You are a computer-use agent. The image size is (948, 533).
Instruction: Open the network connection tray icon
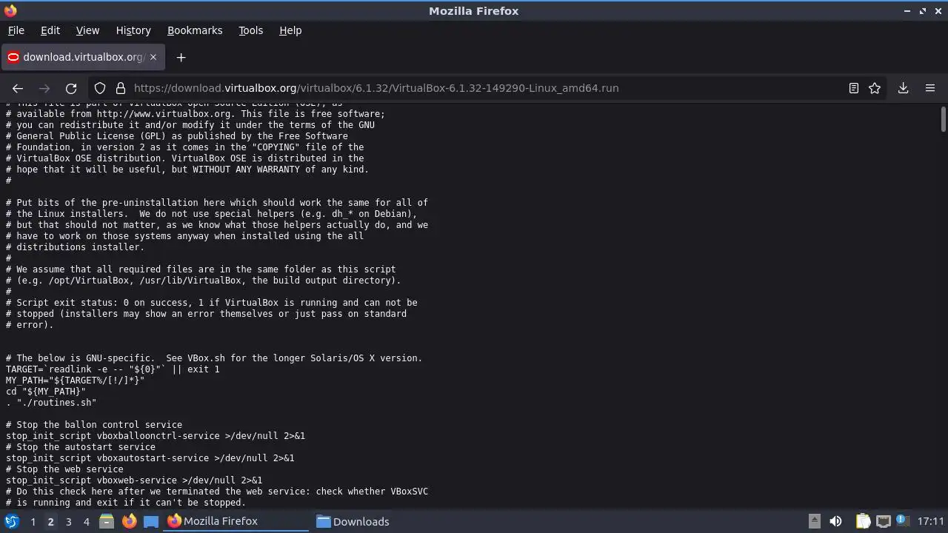pos(884,521)
